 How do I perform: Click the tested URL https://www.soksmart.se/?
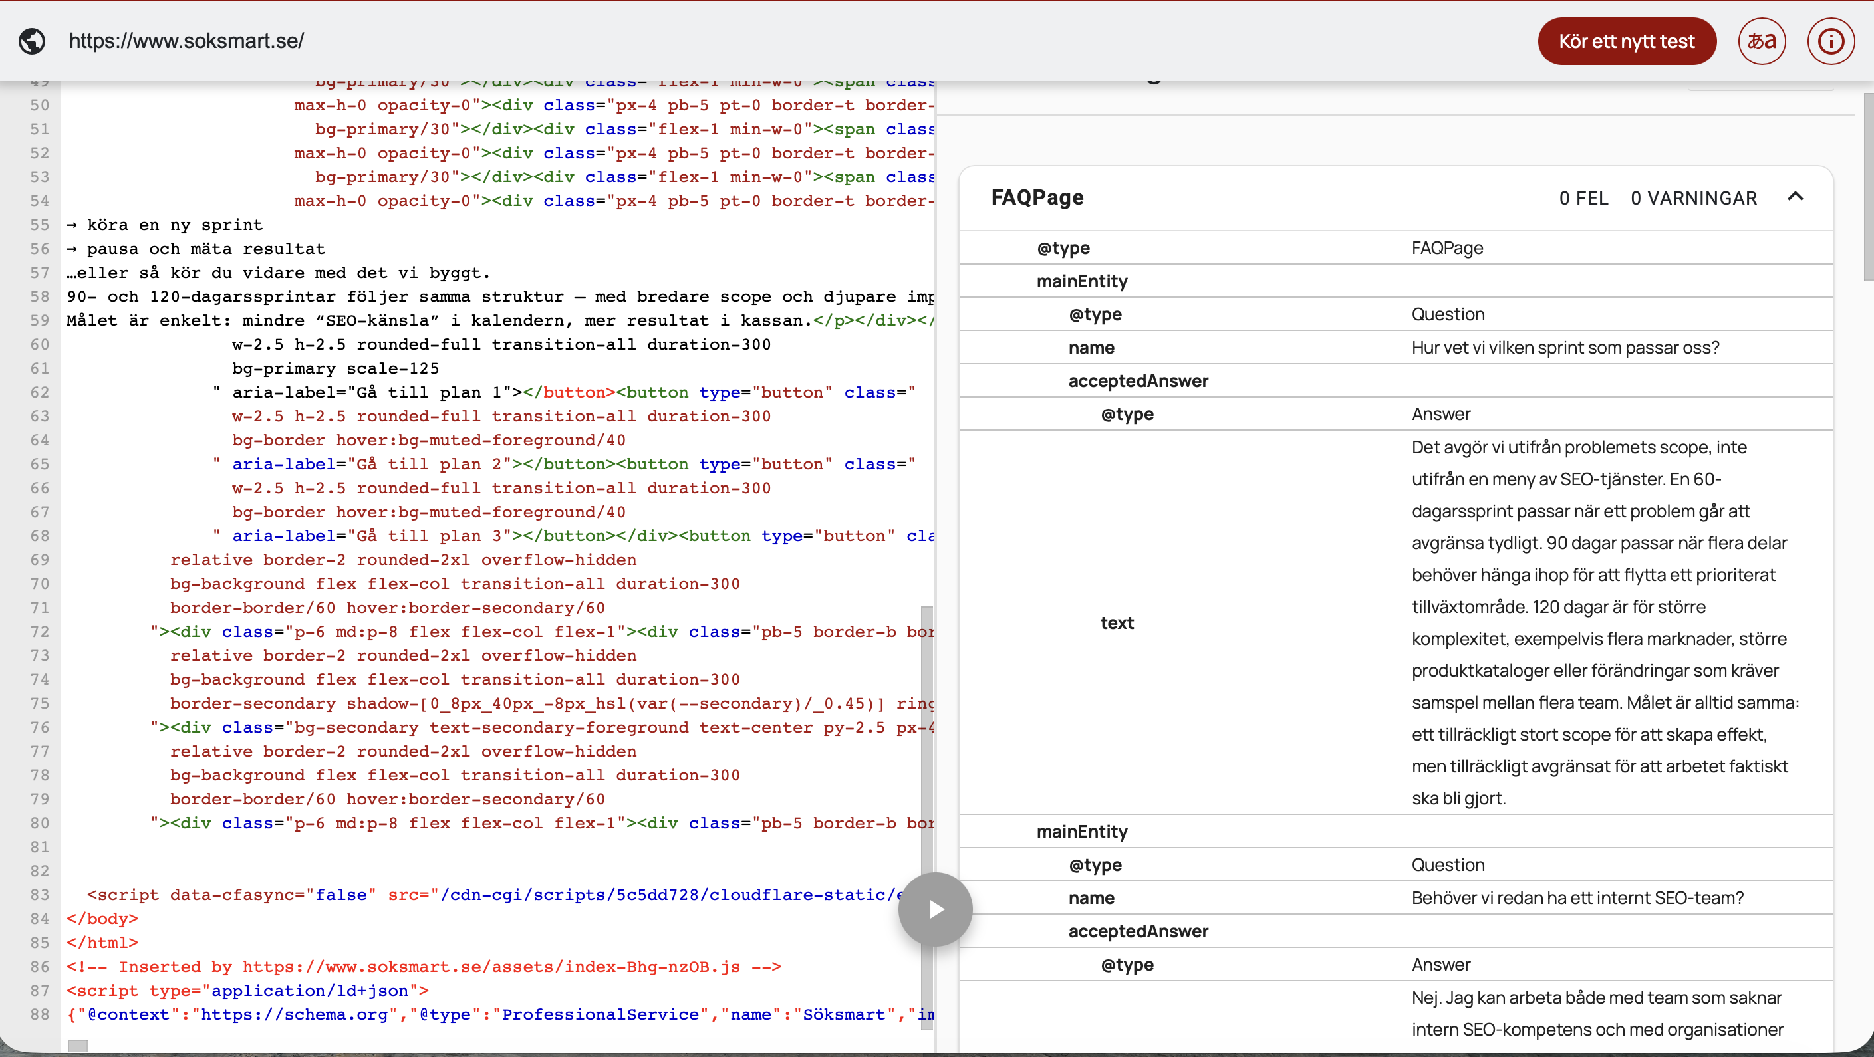tap(186, 41)
